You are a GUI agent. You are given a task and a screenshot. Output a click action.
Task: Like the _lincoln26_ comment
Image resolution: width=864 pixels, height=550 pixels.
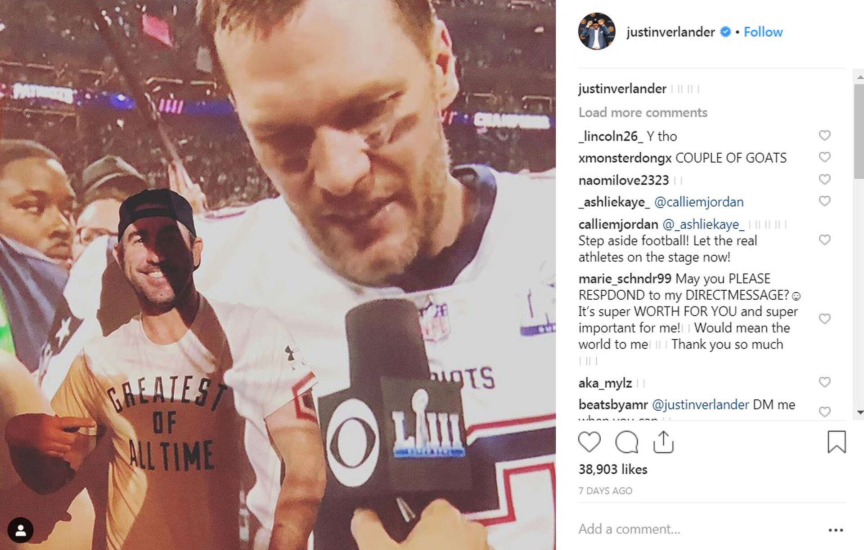click(824, 135)
